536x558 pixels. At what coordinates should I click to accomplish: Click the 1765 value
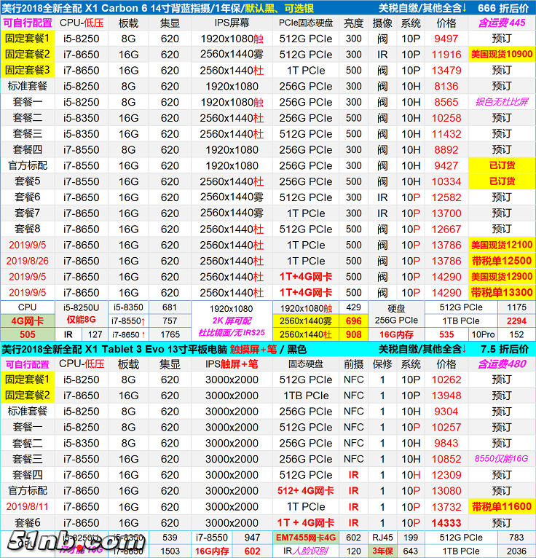click(170, 334)
